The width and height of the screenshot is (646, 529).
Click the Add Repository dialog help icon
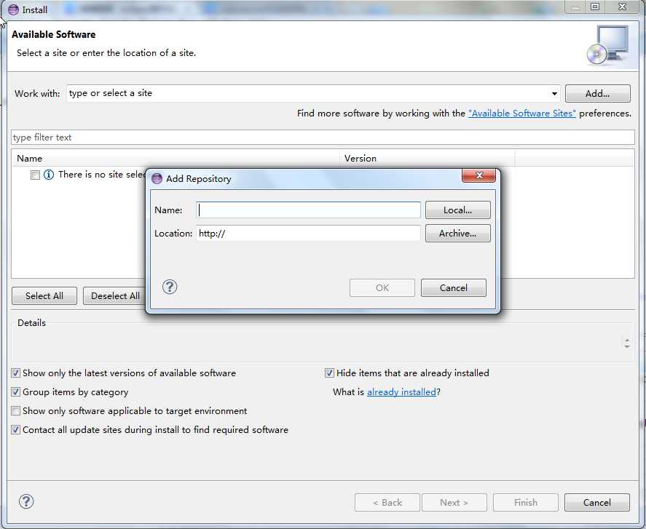click(169, 287)
